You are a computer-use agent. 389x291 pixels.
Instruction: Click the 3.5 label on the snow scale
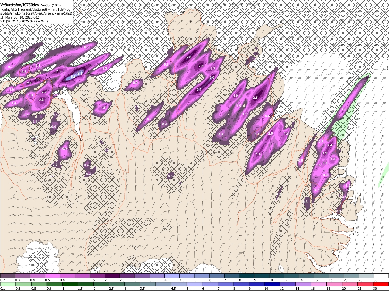pos(152,280)
